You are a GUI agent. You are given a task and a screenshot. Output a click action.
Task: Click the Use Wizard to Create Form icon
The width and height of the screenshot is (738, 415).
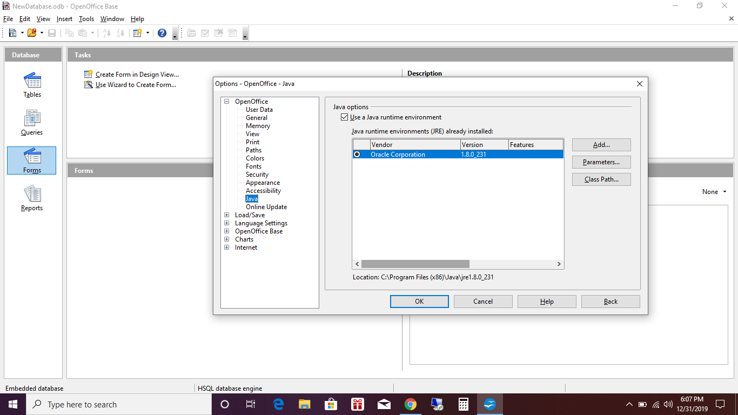coord(89,85)
